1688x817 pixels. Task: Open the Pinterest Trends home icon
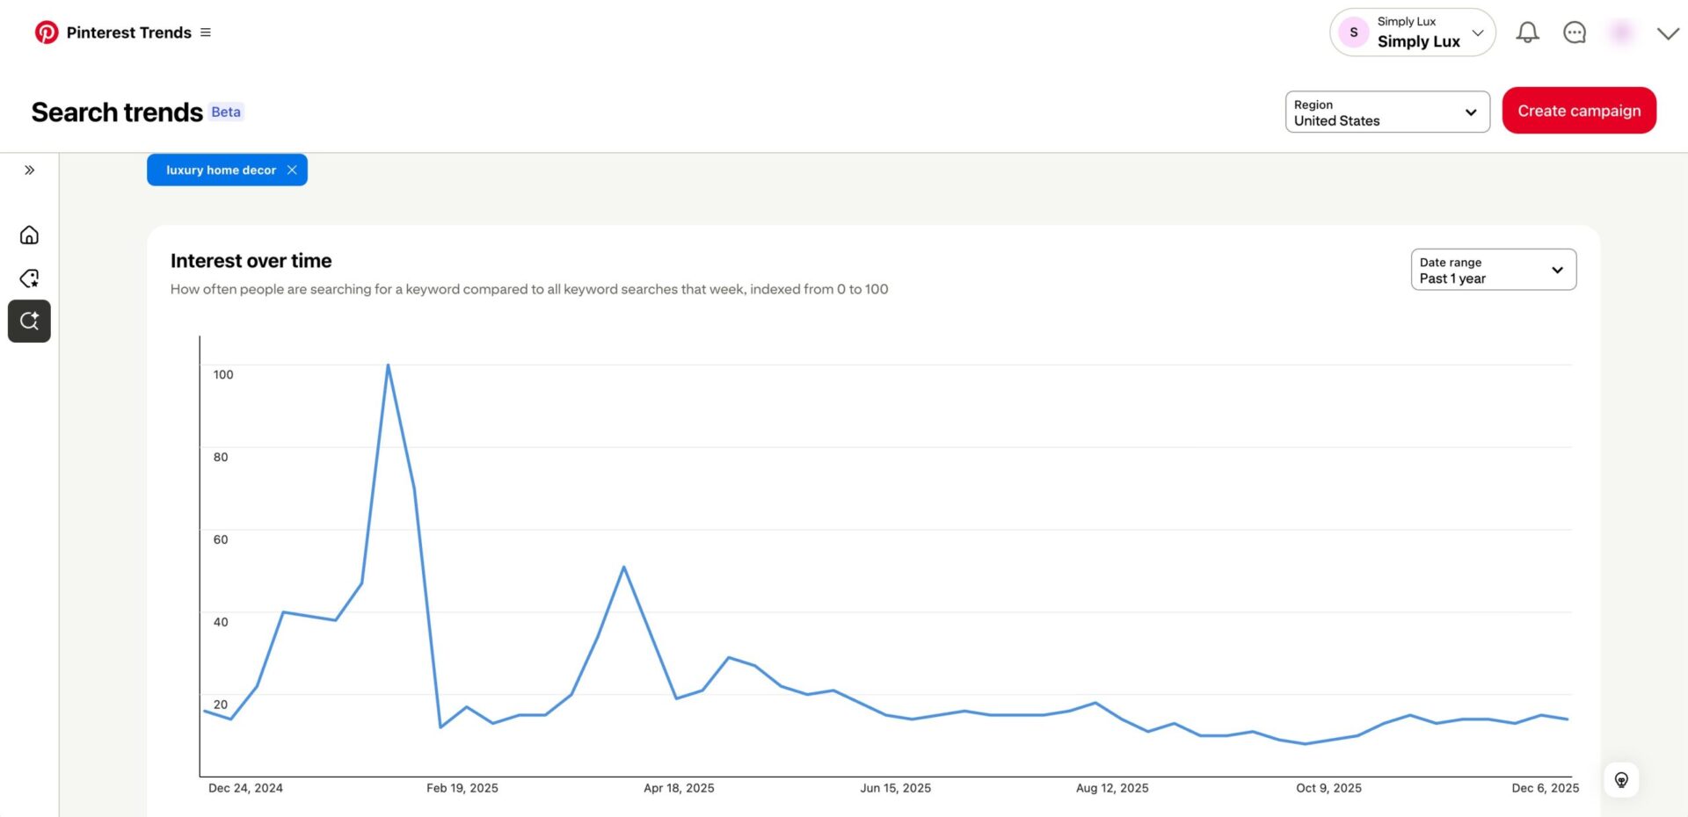click(29, 235)
